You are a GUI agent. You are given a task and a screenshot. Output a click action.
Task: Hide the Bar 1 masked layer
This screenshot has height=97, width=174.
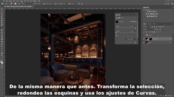[144, 39]
